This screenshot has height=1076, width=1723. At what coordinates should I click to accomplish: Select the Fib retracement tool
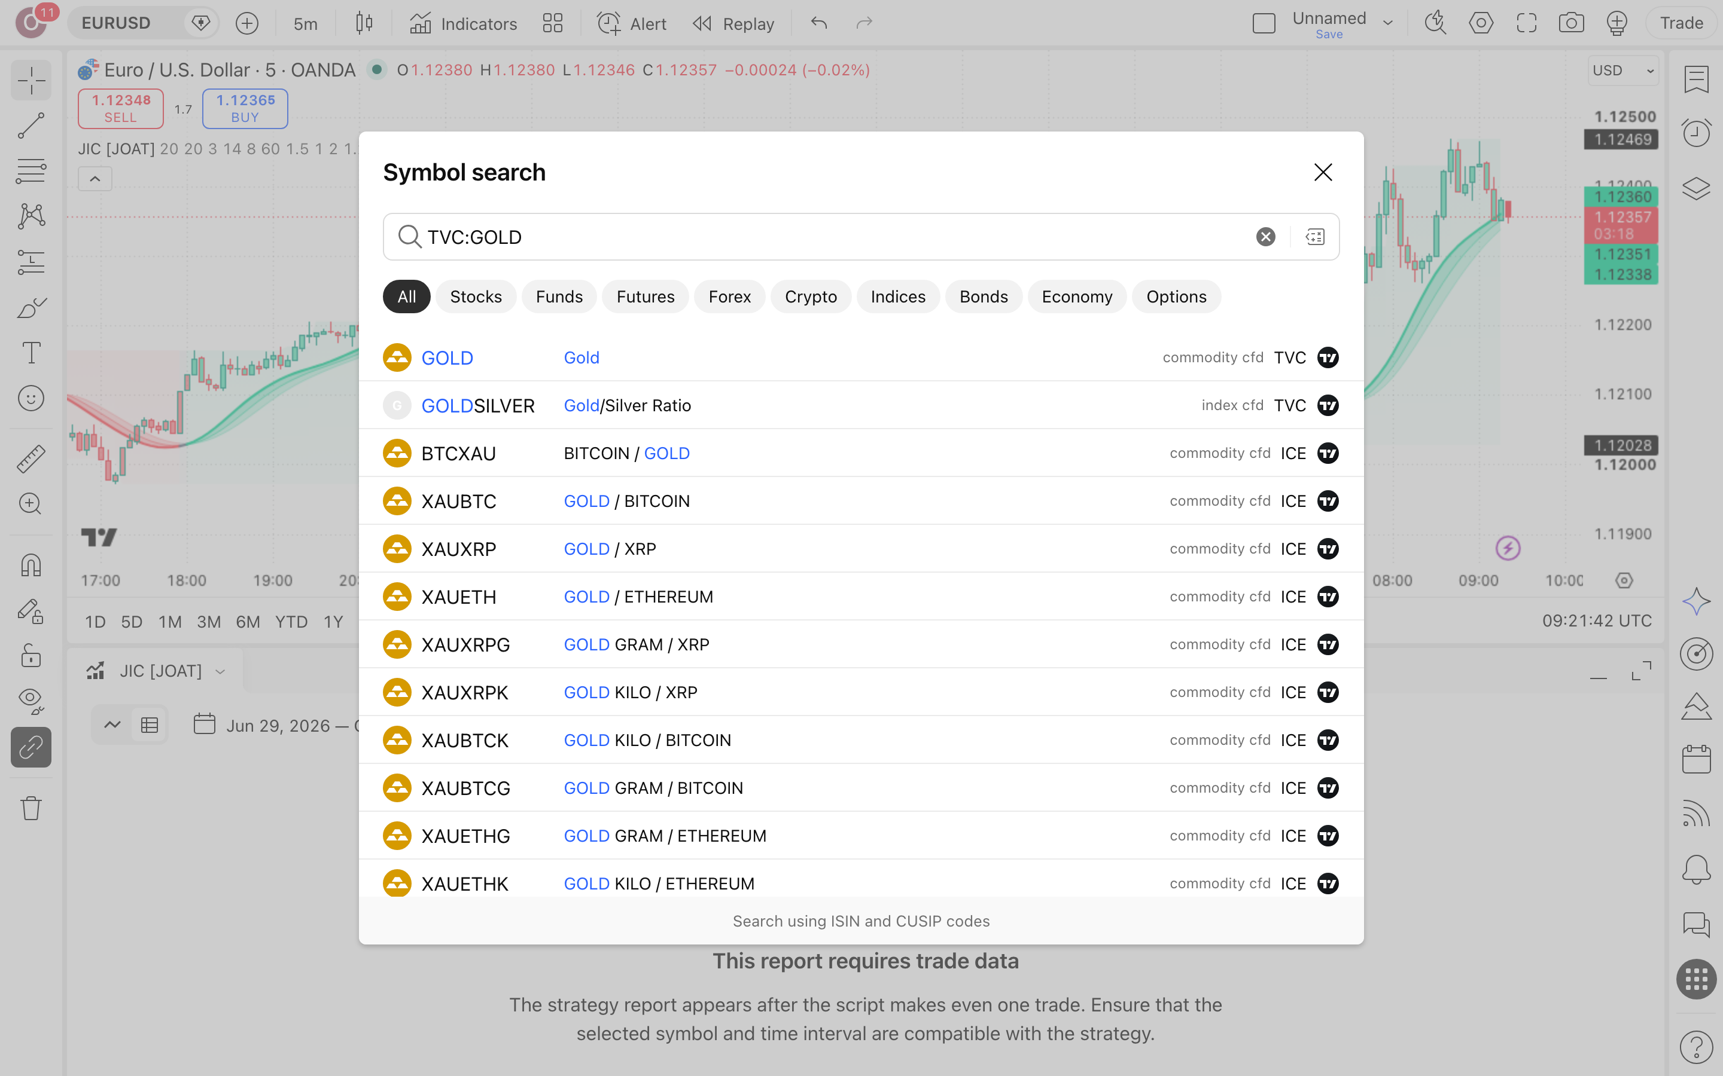31,171
